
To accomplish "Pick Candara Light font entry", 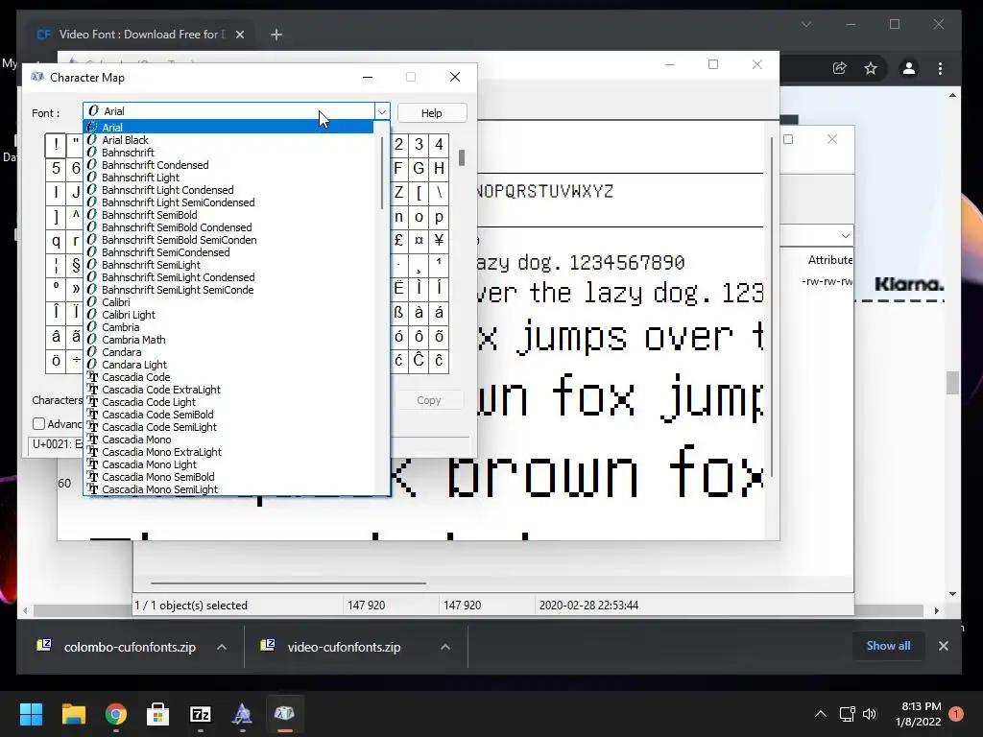I will tap(229, 365).
